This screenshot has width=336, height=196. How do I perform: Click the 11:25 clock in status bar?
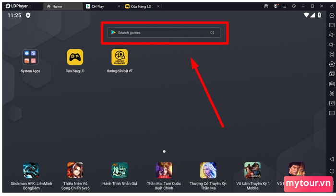pyautogui.click(x=14, y=15)
